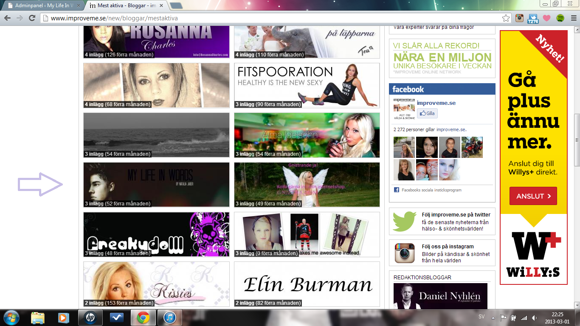This screenshot has height=326, width=580.
Task: Open the Chrome hamburger menu
Action: pyautogui.click(x=573, y=18)
